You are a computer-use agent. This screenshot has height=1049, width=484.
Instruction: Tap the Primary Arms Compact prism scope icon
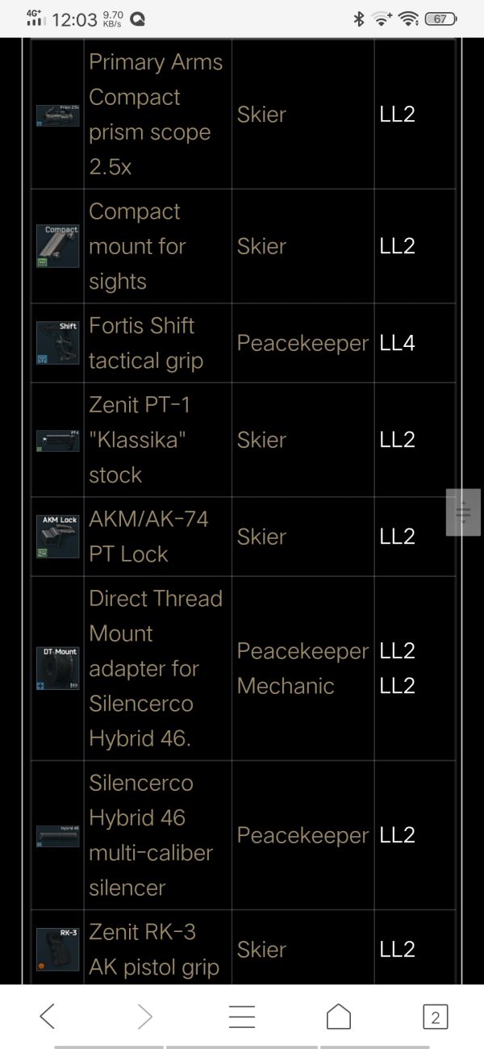(57, 115)
